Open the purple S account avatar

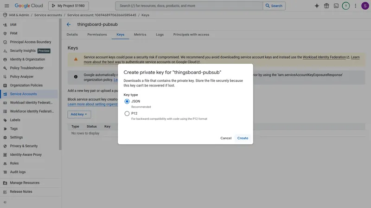pos(365,6)
